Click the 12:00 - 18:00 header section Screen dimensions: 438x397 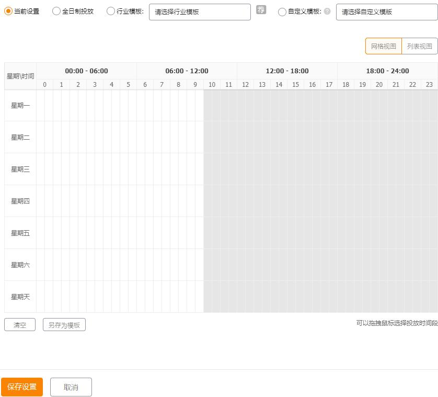287,71
